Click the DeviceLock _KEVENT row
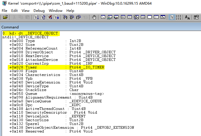Image resolution: width=201 pixels, height=136 pixels. click(47, 116)
